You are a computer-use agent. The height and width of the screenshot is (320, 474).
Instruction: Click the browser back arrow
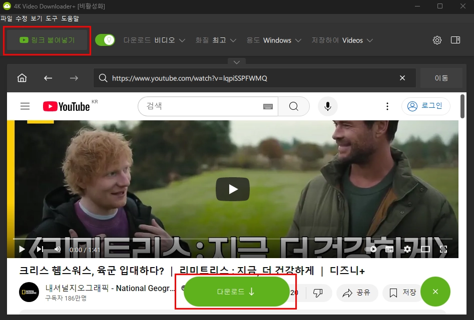coord(48,78)
